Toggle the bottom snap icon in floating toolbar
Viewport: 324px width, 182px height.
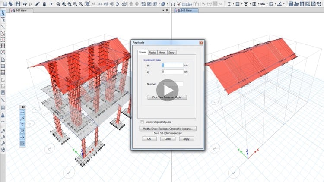(22, 143)
